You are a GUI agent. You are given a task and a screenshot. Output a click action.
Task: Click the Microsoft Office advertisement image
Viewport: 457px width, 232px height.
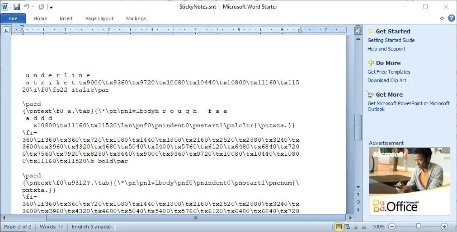[409, 181]
